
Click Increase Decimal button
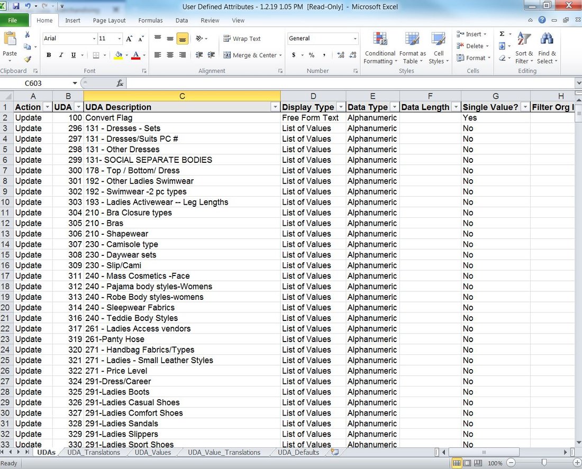tap(341, 55)
